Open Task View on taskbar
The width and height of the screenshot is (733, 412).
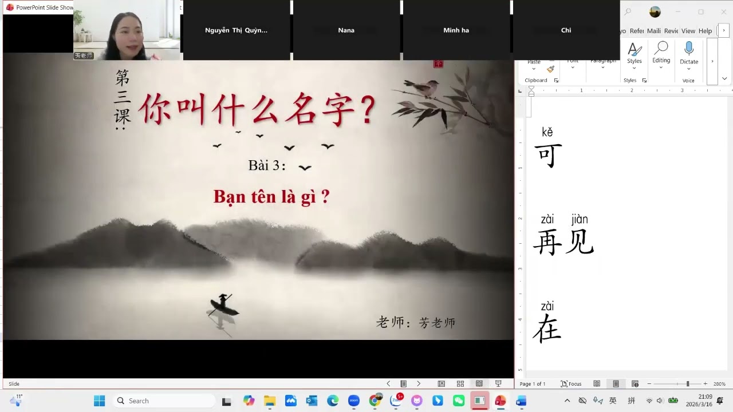[227, 401]
